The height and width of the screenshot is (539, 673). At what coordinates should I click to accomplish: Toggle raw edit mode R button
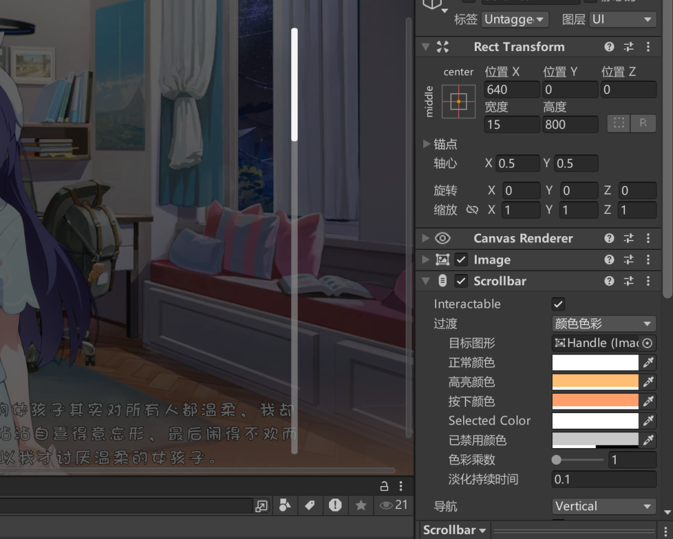643,123
